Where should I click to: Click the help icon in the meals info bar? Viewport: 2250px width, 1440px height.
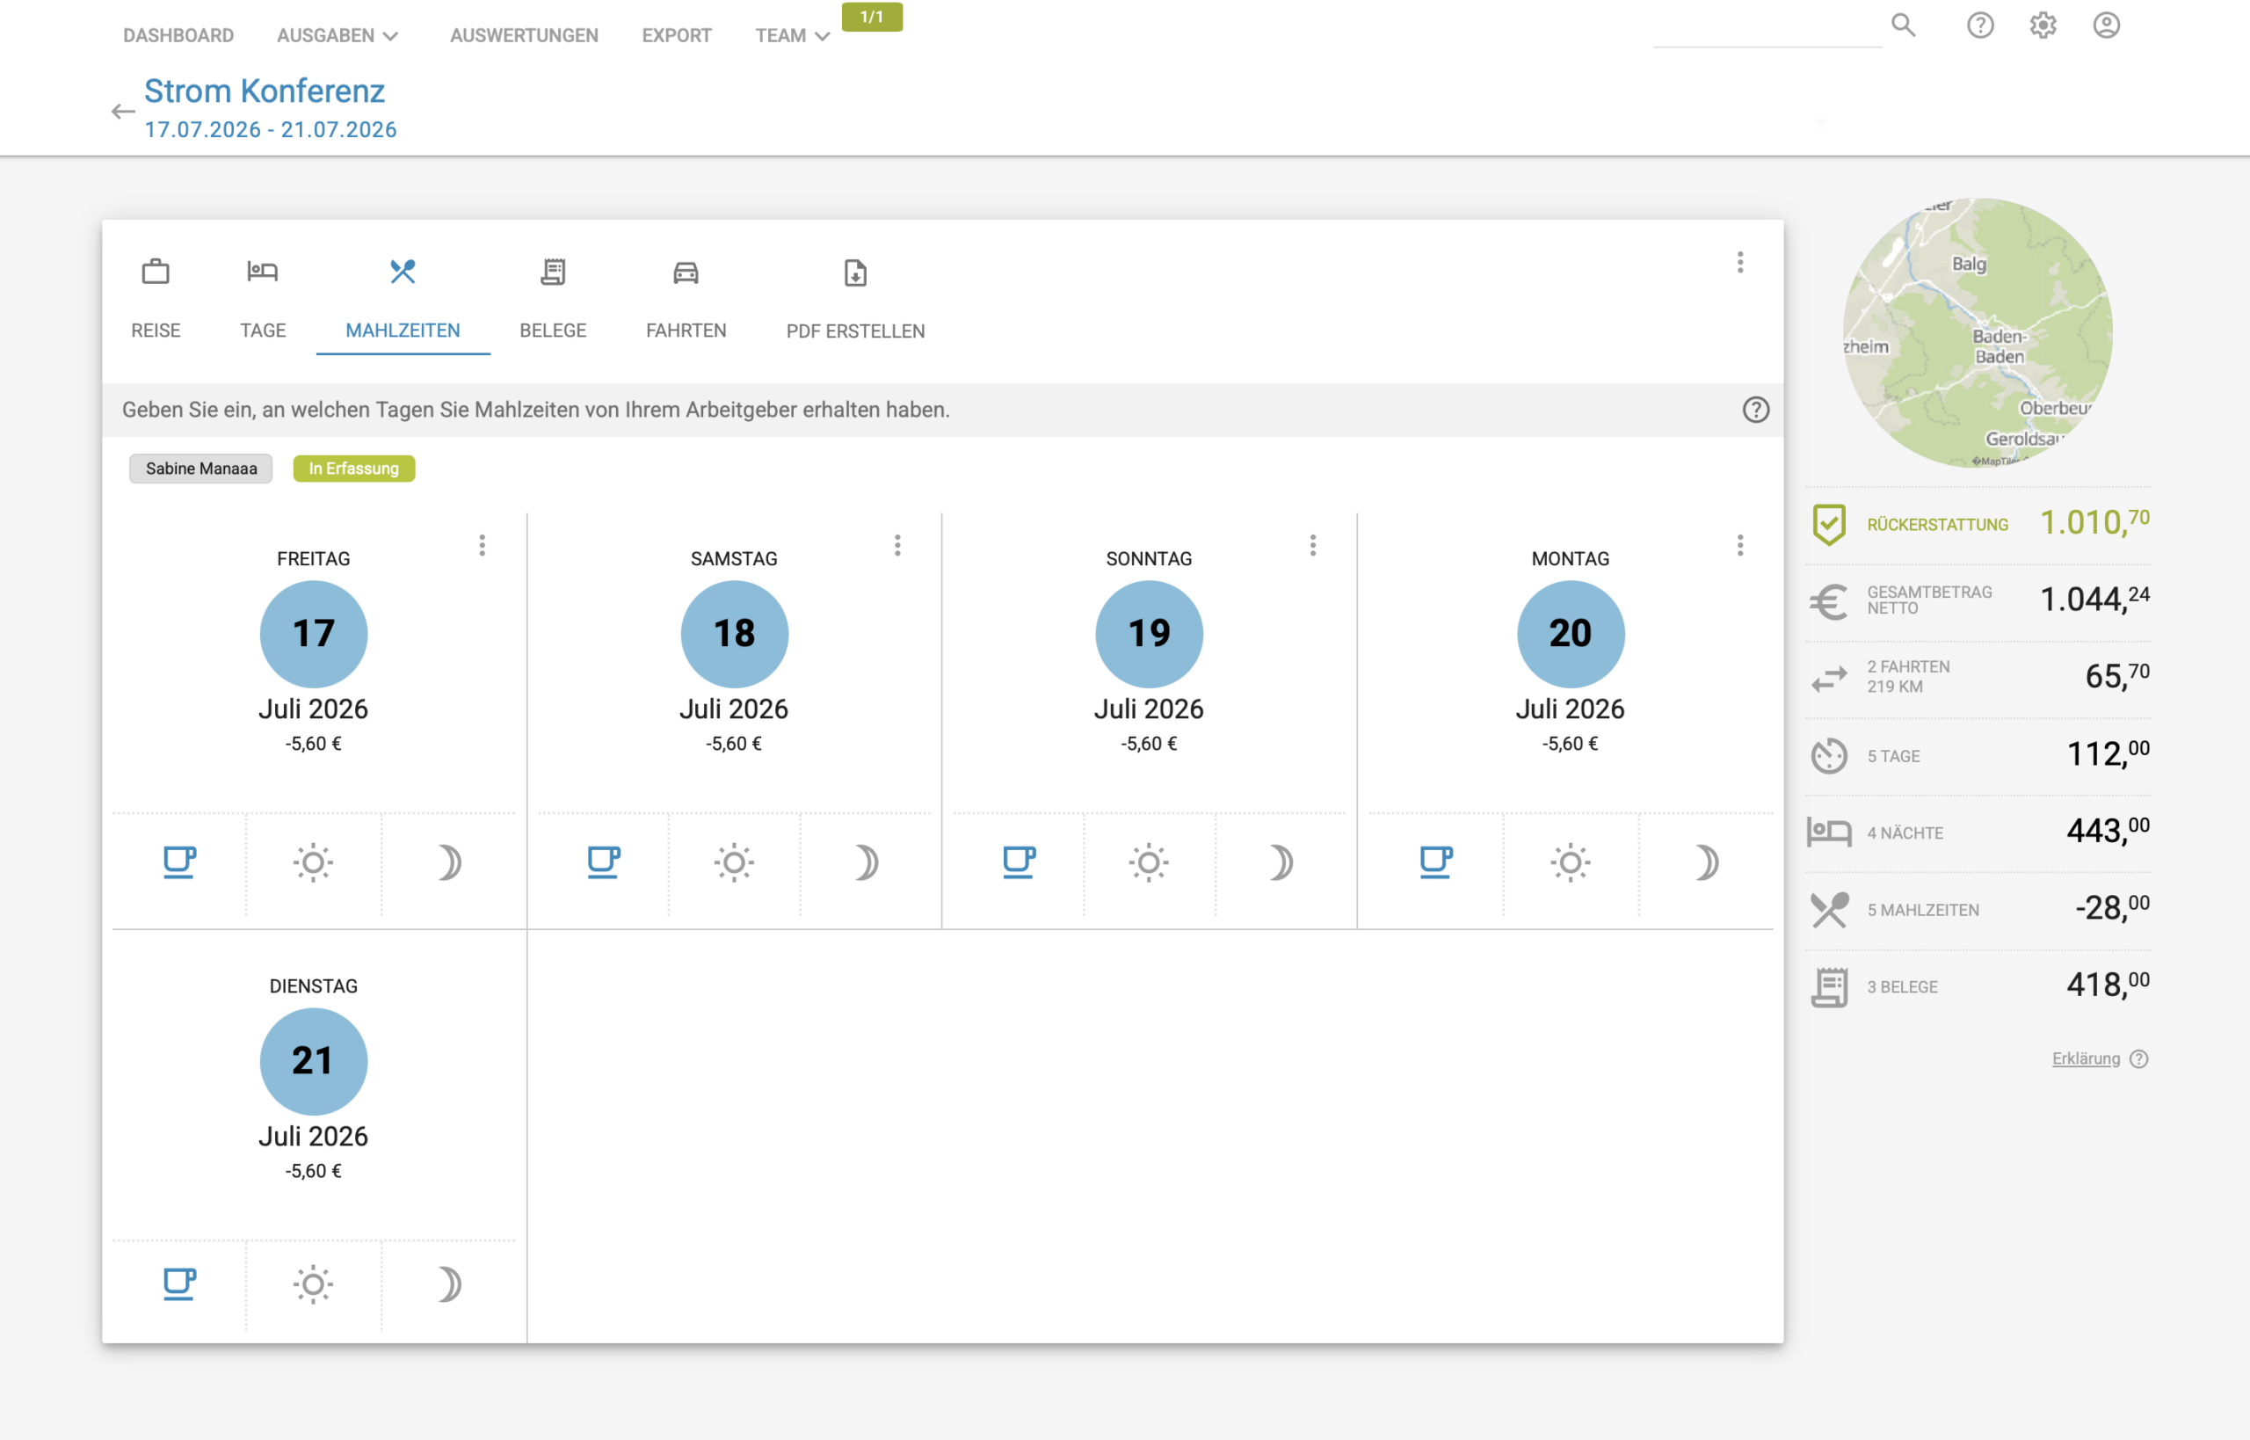point(1755,410)
